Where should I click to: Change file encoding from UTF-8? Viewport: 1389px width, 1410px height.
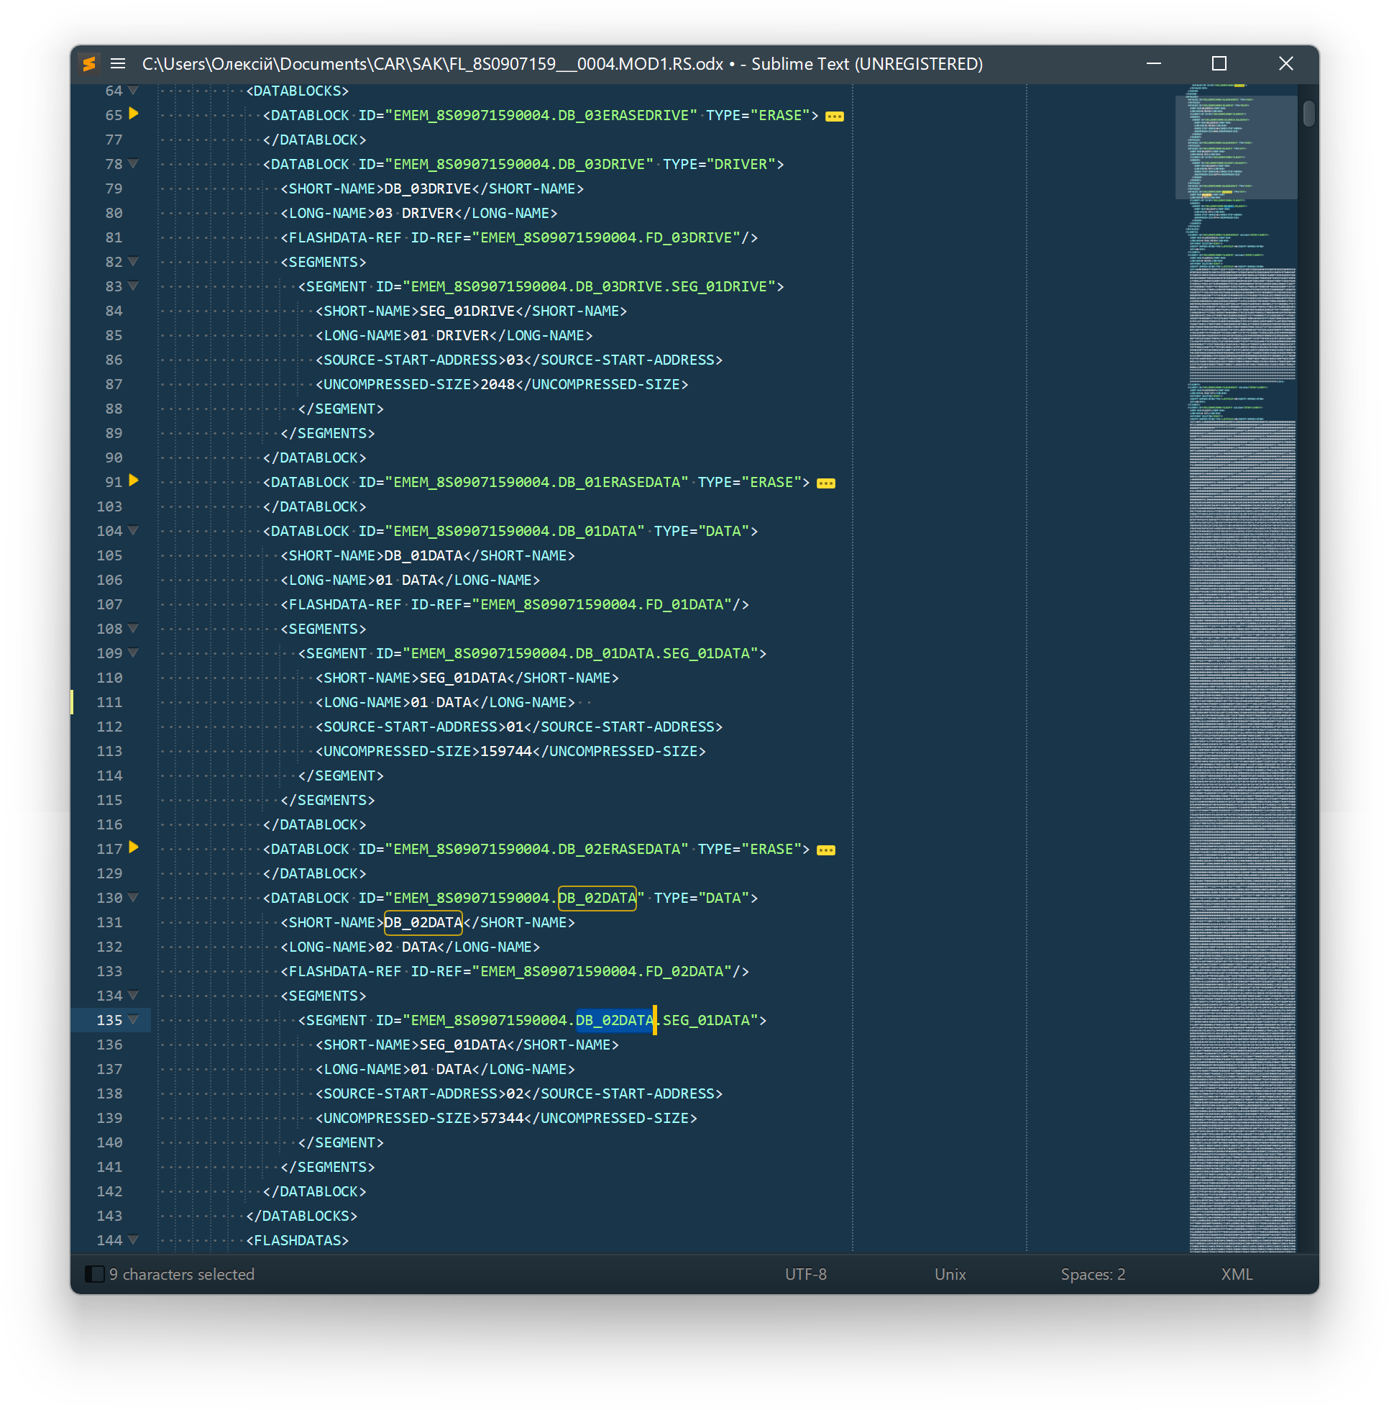coord(804,1273)
